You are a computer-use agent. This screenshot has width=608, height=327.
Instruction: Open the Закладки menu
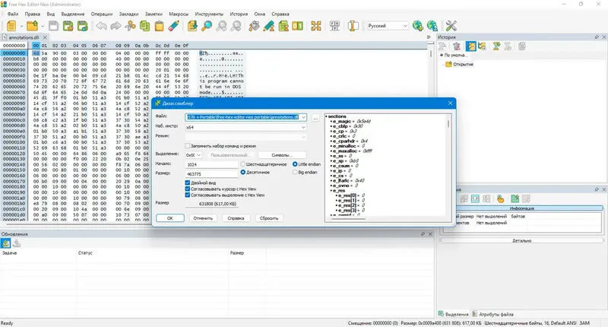128,14
